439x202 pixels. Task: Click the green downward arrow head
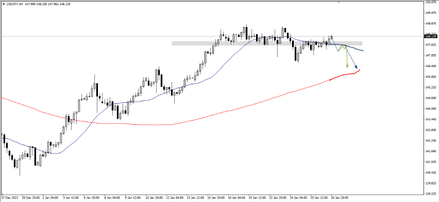pos(347,67)
